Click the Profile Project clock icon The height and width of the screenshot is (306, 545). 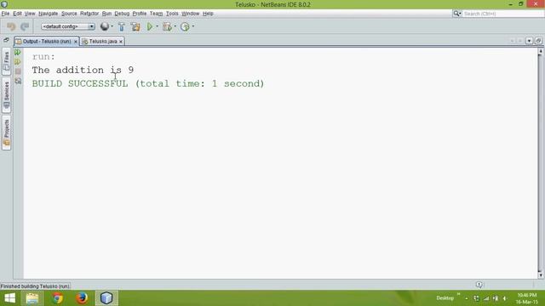coord(185,26)
